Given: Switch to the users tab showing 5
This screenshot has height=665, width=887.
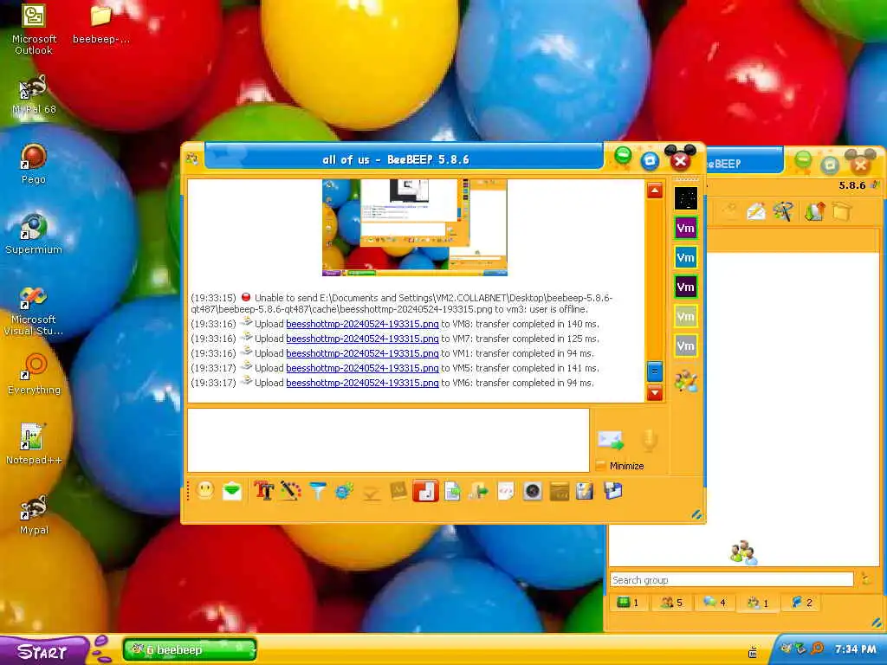Looking at the screenshot, I should (x=671, y=603).
